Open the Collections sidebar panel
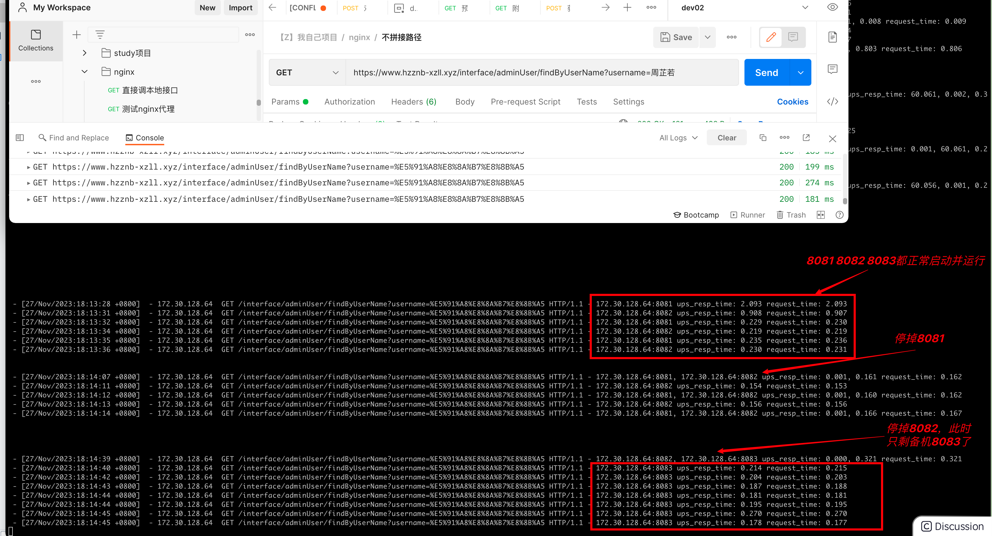 click(x=36, y=40)
